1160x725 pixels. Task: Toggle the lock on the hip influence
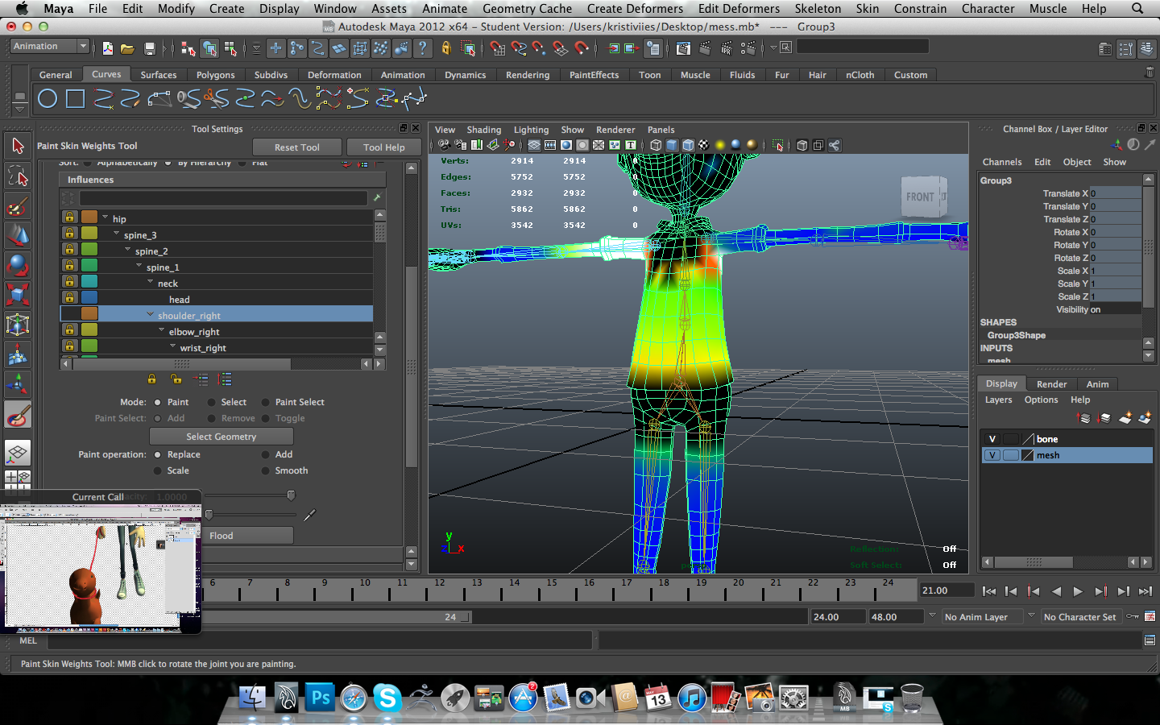point(70,217)
